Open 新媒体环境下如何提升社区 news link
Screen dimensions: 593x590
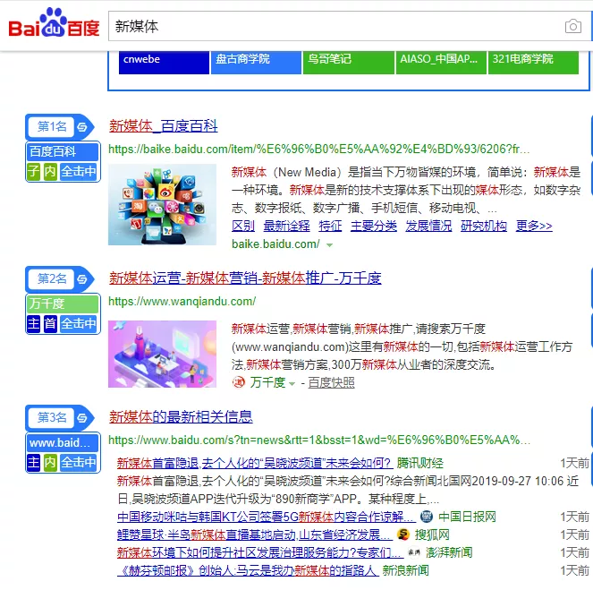(260, 552)
